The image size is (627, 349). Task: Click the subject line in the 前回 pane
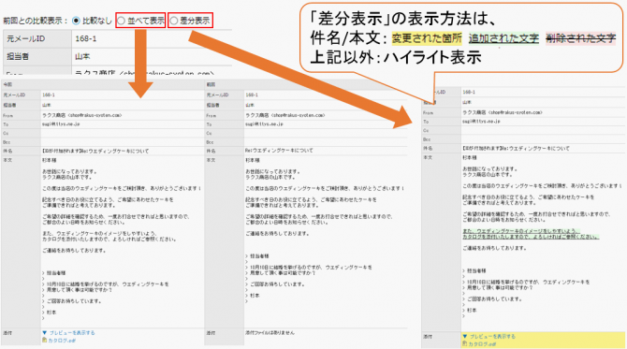point(279,151)
